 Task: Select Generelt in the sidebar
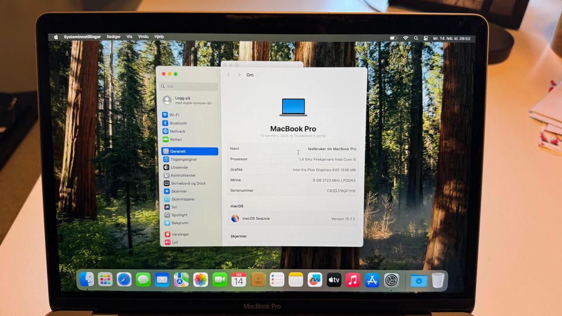click(190, 151)
